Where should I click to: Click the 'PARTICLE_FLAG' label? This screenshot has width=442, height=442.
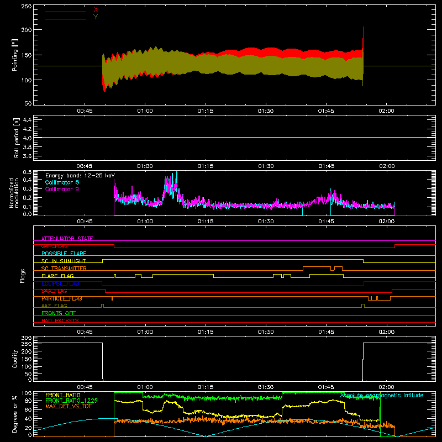(62, 298)
